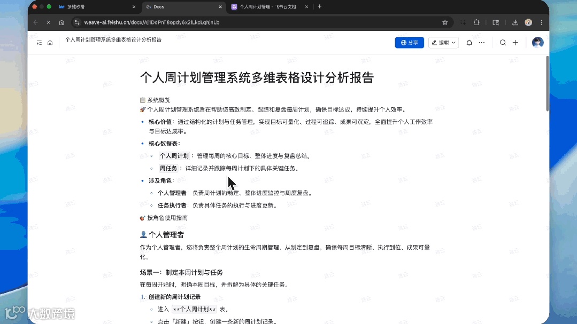Click the 按角色使用指南 heading
This screenshot has height=324, width=577.
pyautogui.click(x=164, y=218)
